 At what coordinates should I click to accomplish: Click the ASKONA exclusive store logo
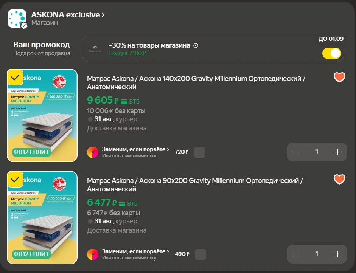click(x=17, y=19)
